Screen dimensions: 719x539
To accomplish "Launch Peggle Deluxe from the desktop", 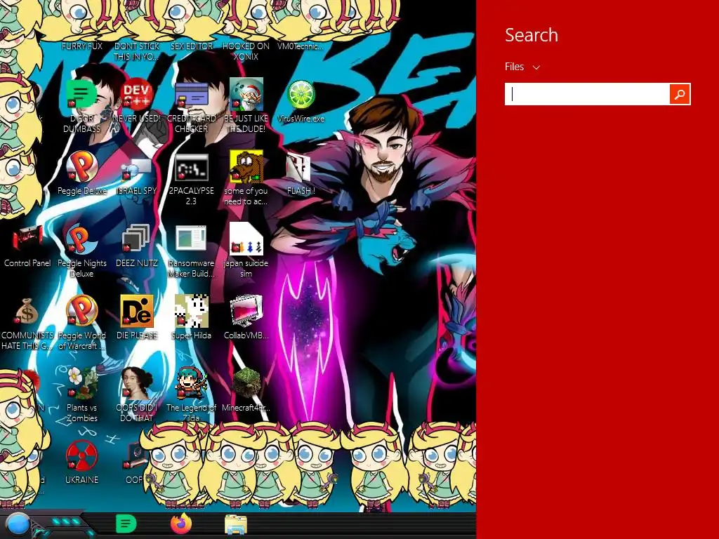I will (81, 167).
